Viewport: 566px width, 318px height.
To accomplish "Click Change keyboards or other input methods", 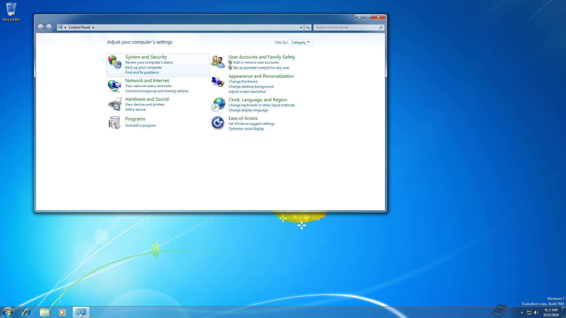I will click(x=261, y=105).
